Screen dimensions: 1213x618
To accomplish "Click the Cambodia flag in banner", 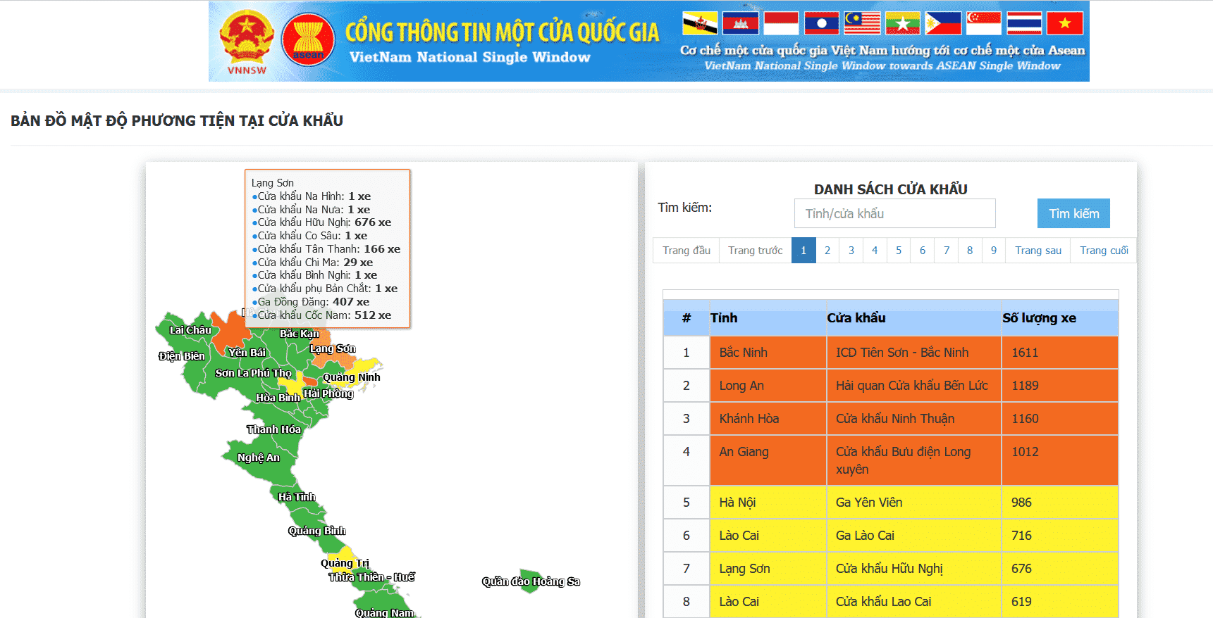I will [740, 23].
